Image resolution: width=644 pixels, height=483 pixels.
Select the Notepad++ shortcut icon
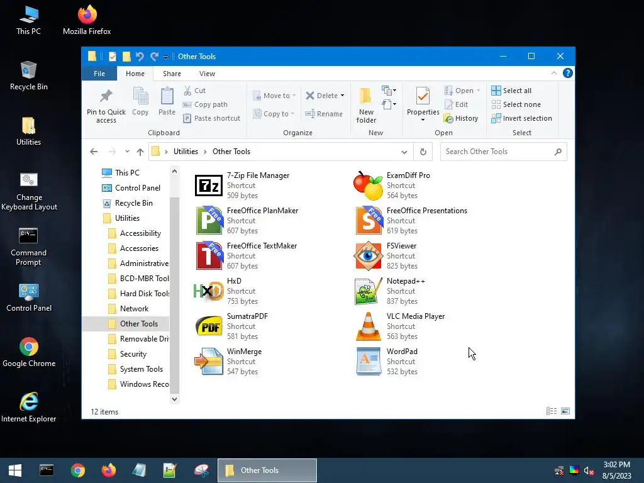[x=369, y=291]
